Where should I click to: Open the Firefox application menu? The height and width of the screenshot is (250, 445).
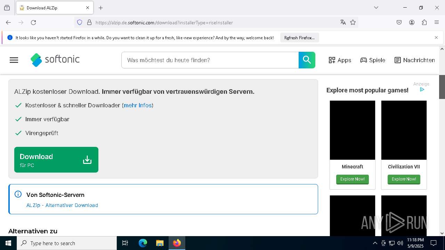coord(437,23)
